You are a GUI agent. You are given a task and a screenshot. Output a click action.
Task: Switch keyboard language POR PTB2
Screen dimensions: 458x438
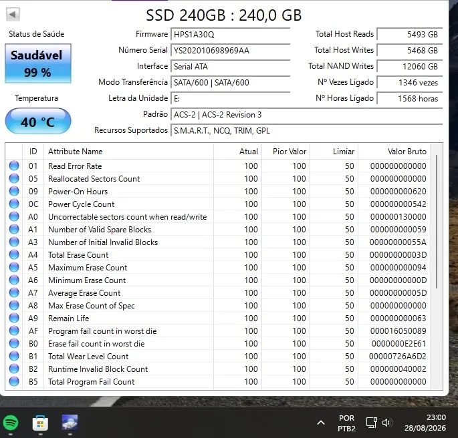(x=346, y=423)
